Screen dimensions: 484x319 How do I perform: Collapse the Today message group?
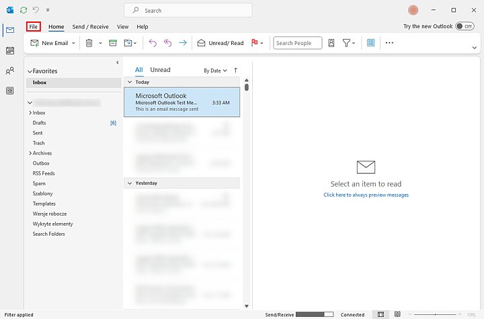(x=130, y=82)
